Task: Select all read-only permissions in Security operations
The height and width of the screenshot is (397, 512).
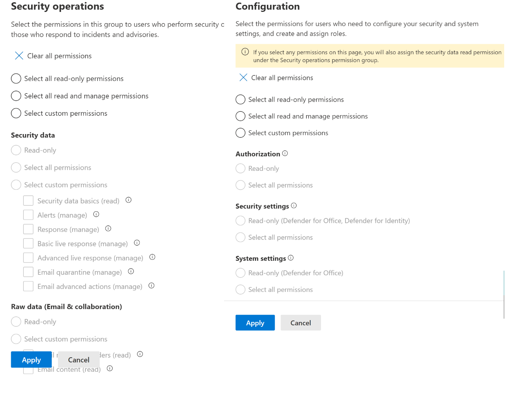Action: click(16, 79)
